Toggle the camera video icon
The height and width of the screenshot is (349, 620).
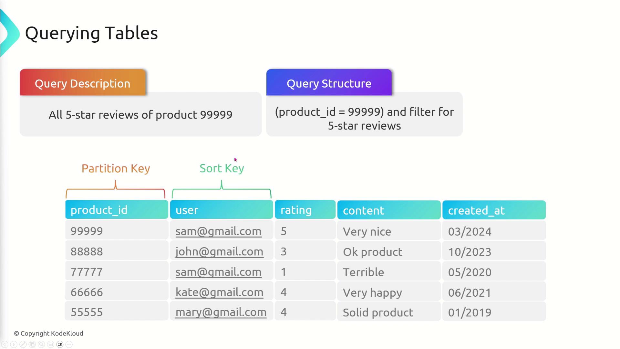(60, 344)
